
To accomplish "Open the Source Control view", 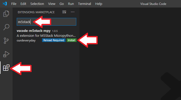I will 6,41.
